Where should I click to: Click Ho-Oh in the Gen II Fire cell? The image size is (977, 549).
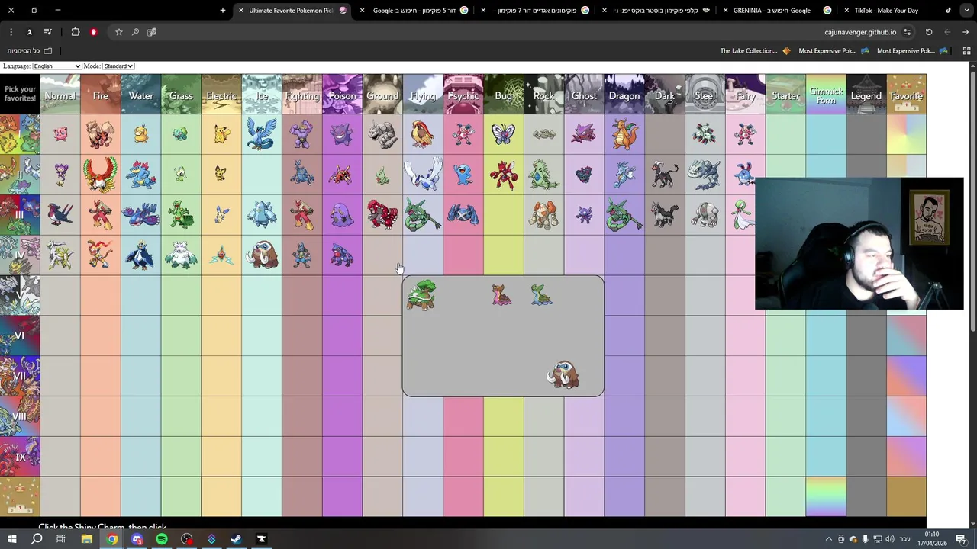(100, 175)
